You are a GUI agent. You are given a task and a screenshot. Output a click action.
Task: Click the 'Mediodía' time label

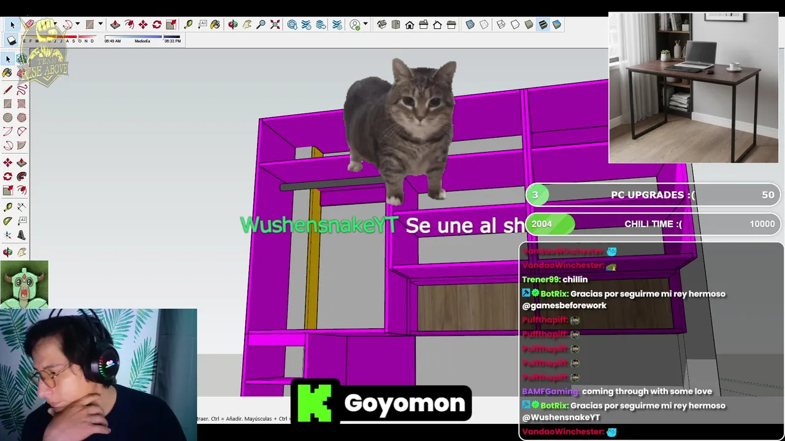[142, 41]
